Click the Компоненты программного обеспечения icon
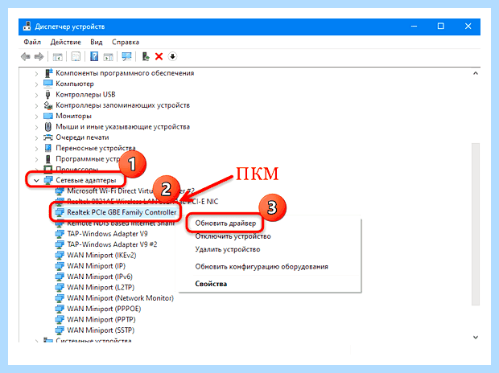This screenshot has width=499, height=373. pos(48,73)
